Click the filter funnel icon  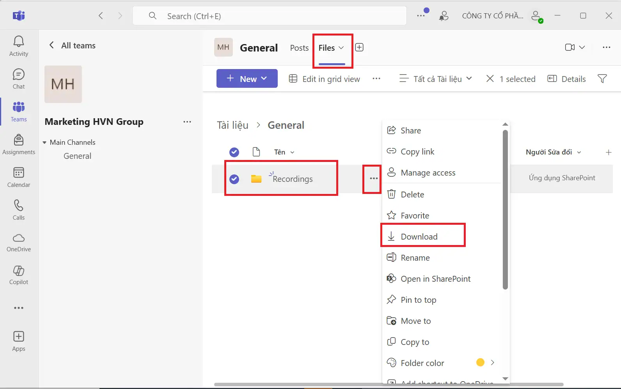[x=602, y=79]
